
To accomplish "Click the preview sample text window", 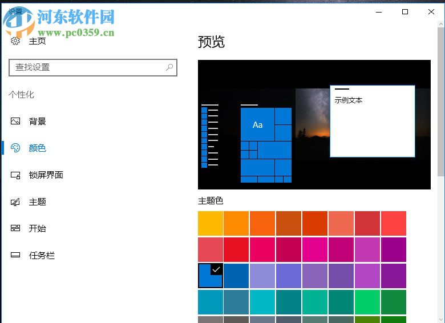I will click(x=373, y=121).
